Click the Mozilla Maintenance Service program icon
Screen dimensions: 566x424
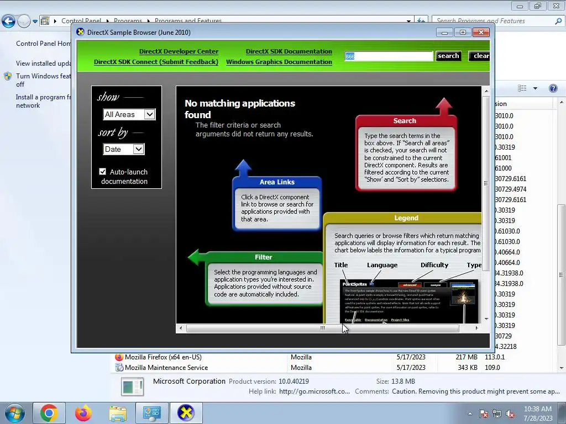pyautogui.click(x=119, y=367)
